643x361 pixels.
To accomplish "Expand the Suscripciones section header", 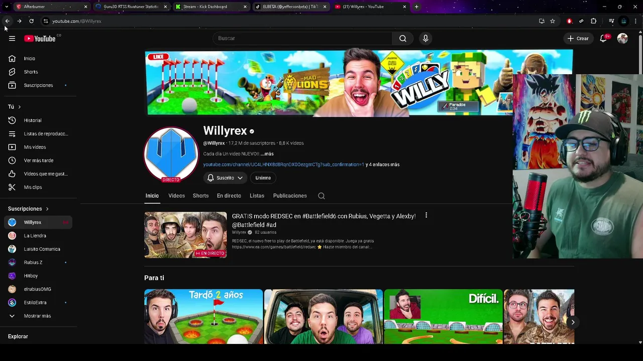I will [x=28, y=209].
